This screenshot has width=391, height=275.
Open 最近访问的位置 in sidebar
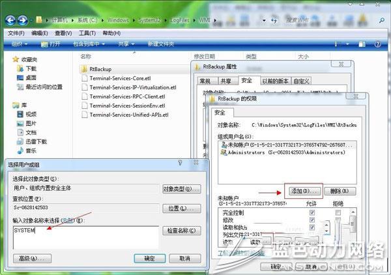pyautogui.click(x=44, y=86)
